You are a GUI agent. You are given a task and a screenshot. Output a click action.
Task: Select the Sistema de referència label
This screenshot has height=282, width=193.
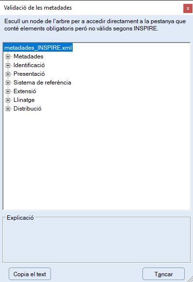tap(42, 83)
